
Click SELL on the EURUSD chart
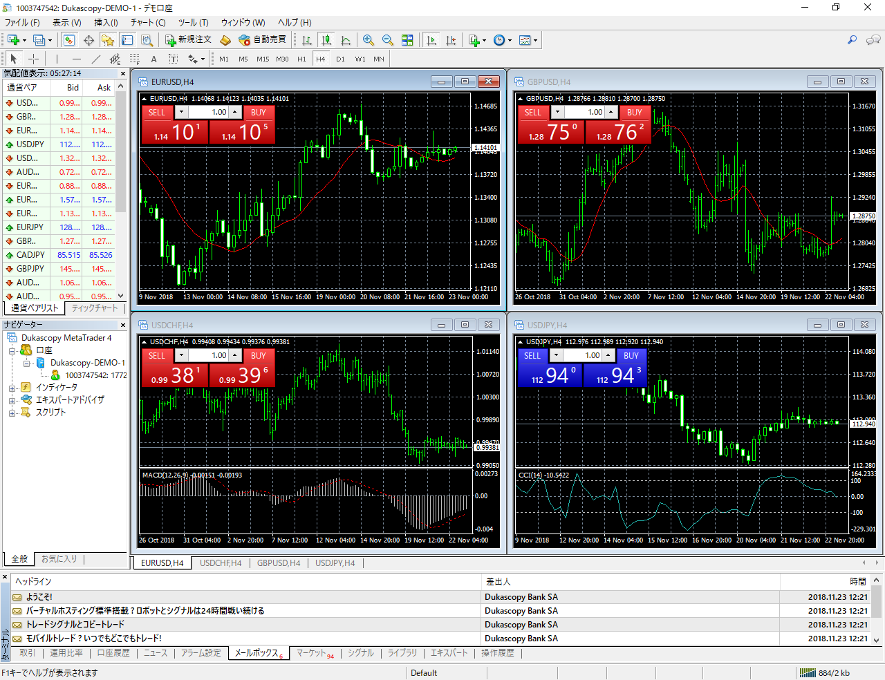pos(157,113)
